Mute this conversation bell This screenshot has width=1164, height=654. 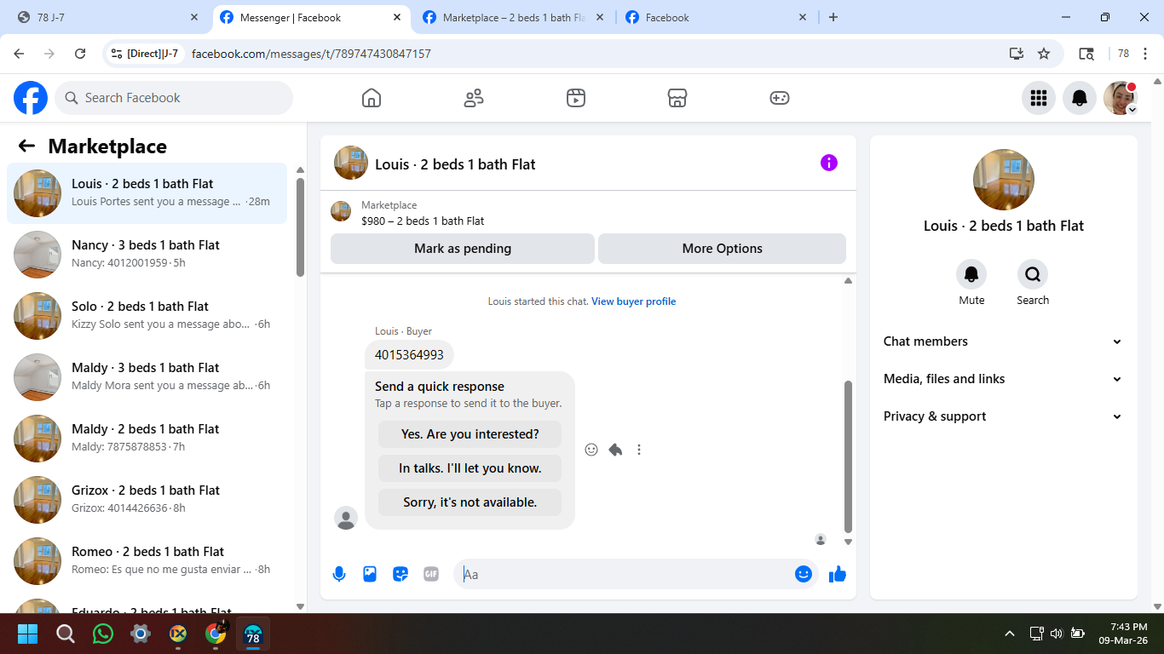[x=971, y=274]
